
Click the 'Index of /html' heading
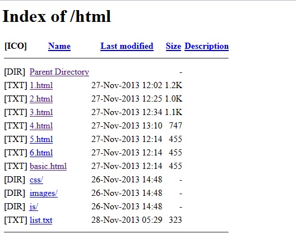pos(57,16)
